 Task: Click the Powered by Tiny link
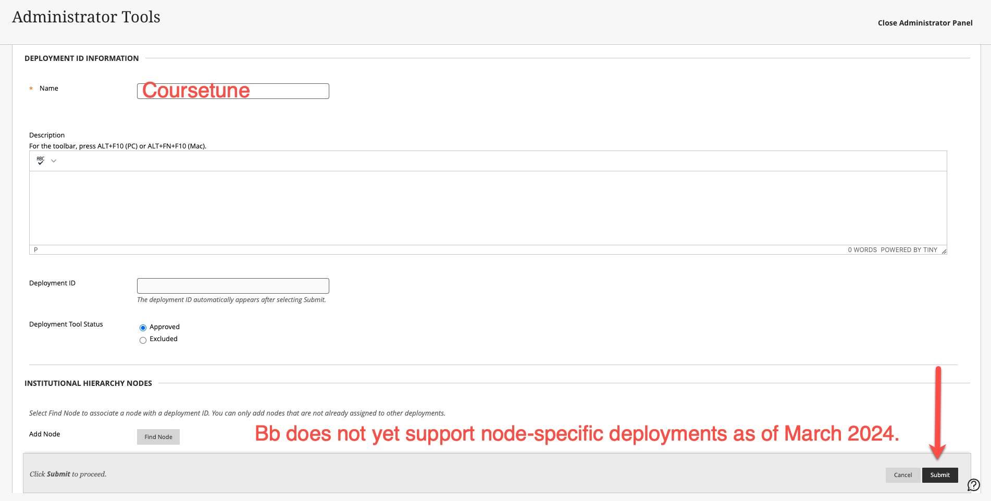click(909, 250)
